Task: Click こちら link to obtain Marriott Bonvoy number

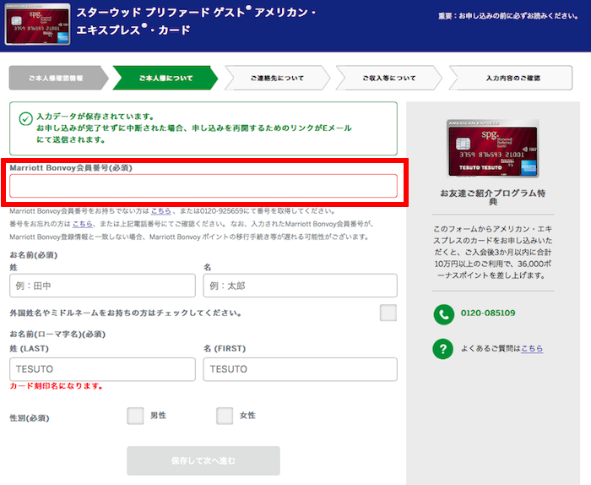Action: click(161, 211)
